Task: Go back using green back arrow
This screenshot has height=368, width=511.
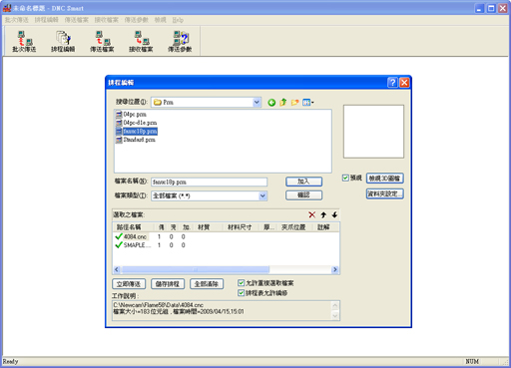Action: [x=271, y=103]
